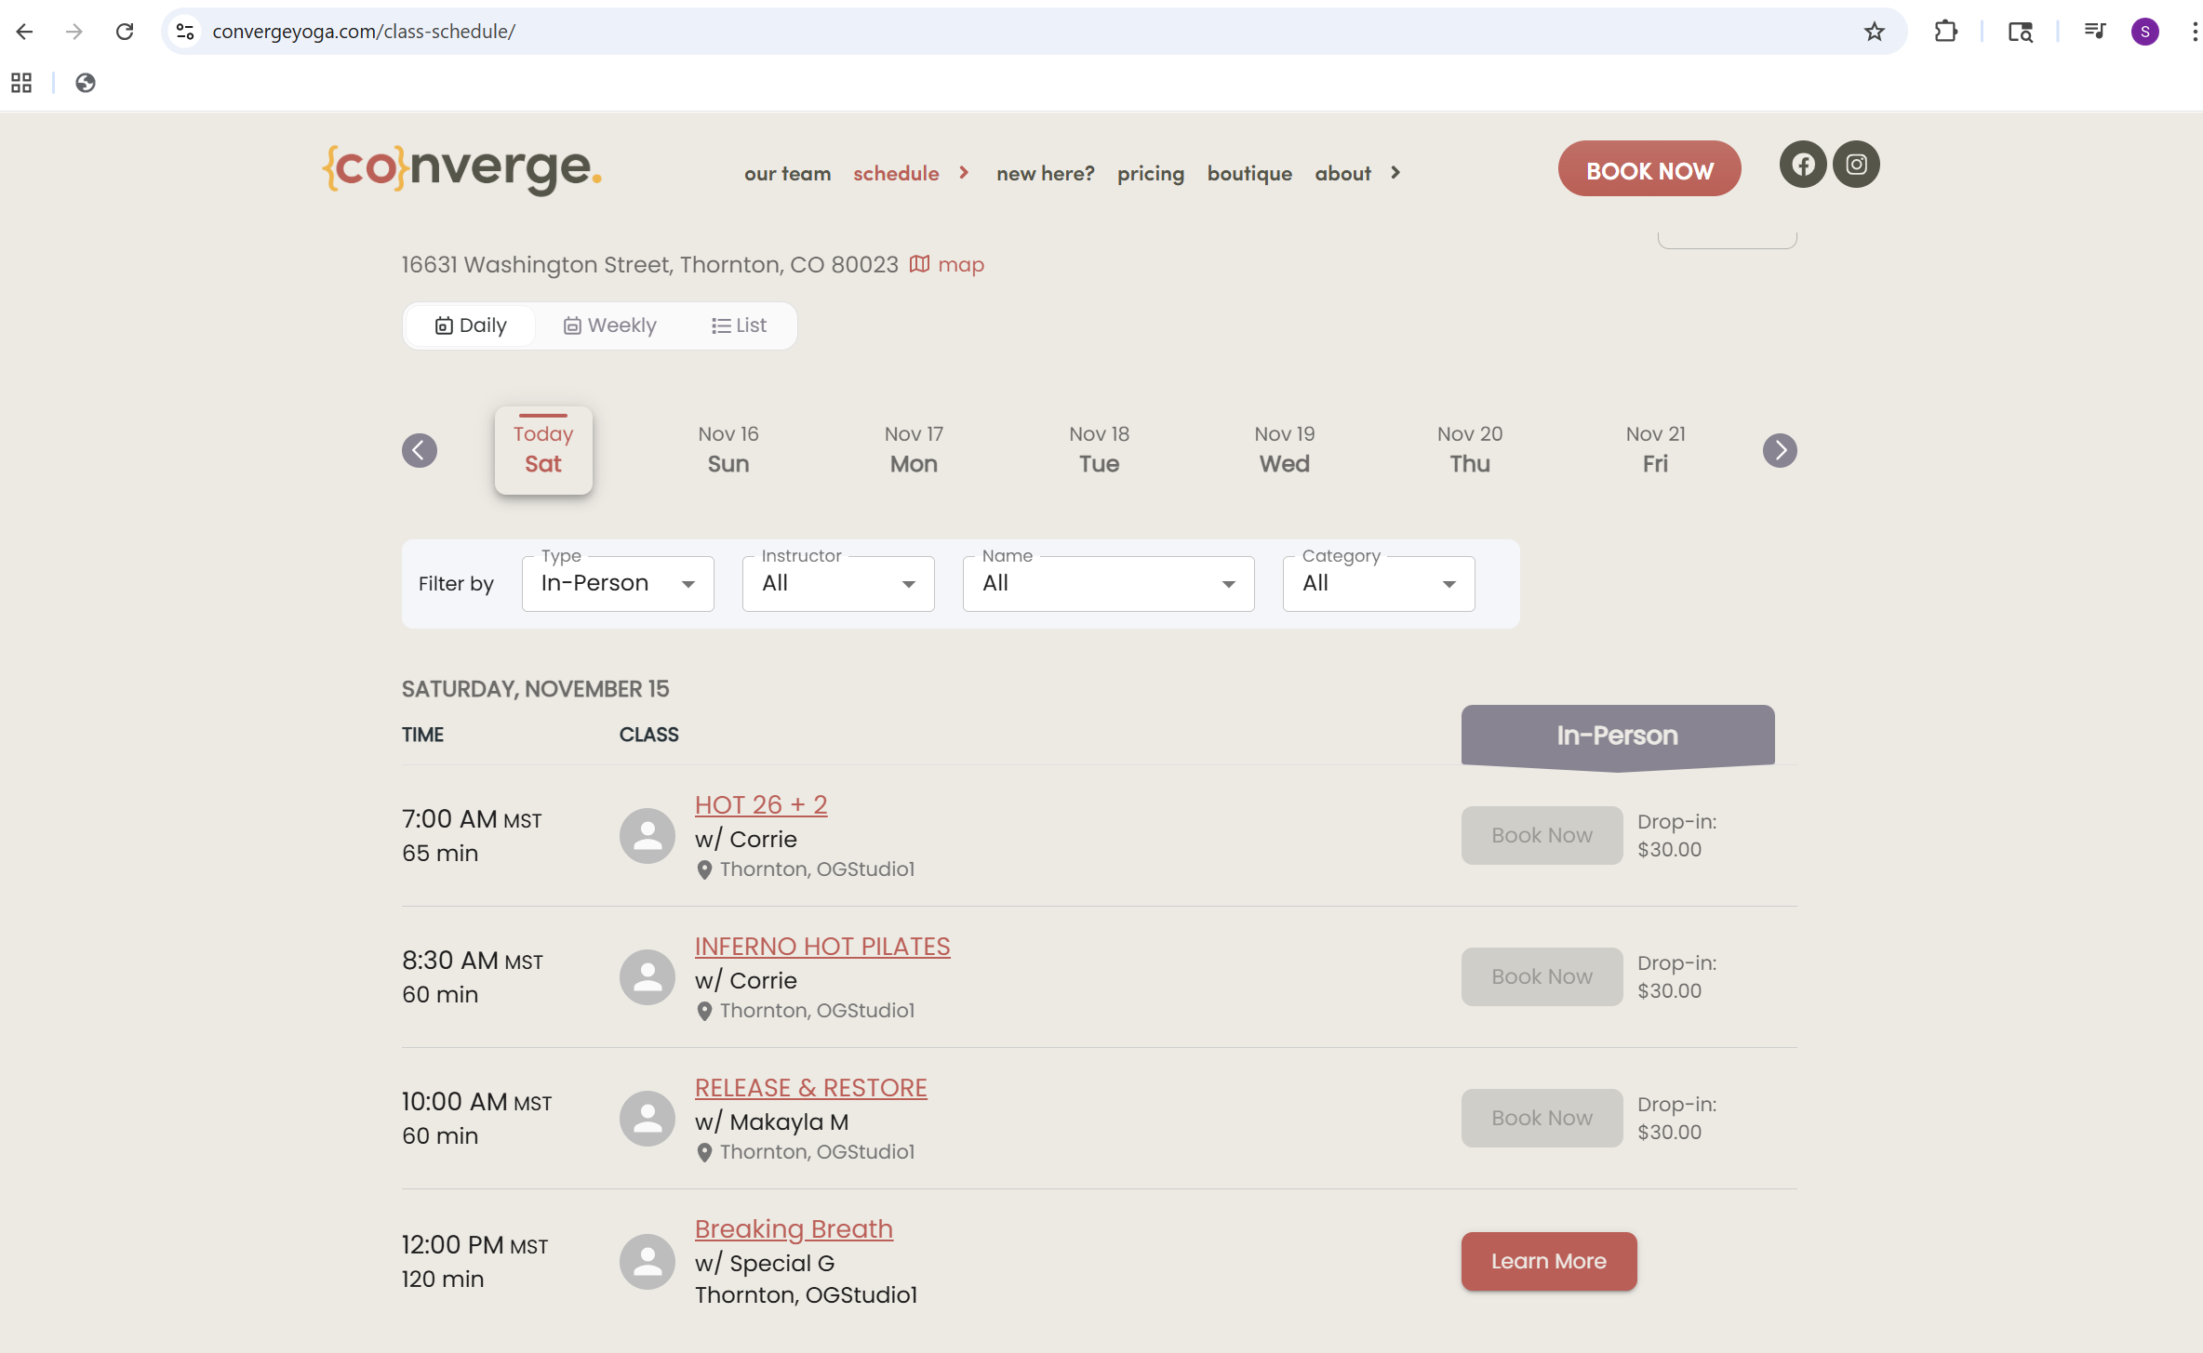Go to previous week with left arrow
Image resolution: width=2203 pixels, height=1353 pixels.
point(420,451)
